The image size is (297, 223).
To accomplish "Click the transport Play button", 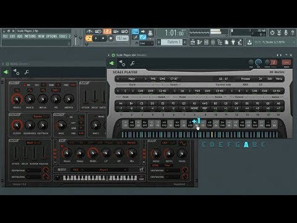I will [x=96, y=38].
